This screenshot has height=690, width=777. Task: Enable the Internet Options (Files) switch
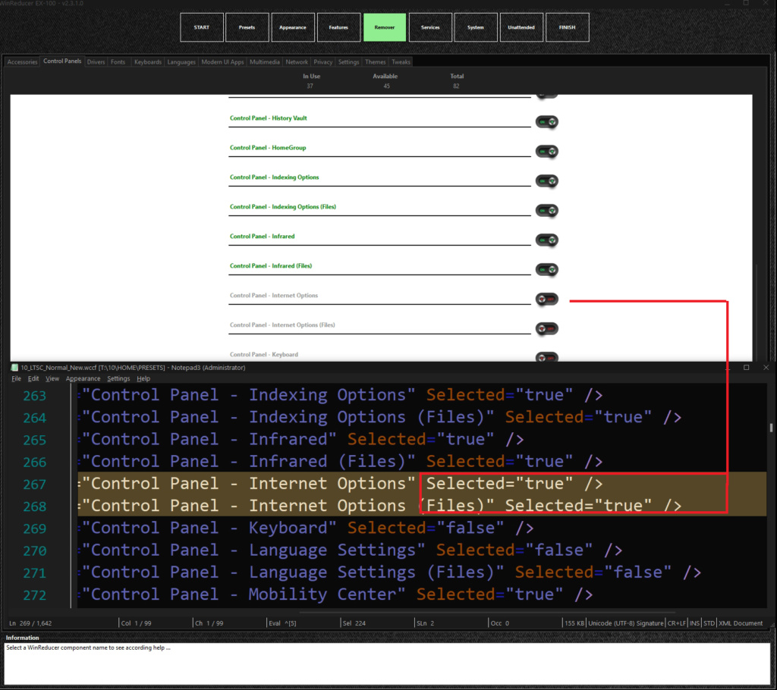click(546, 329)
